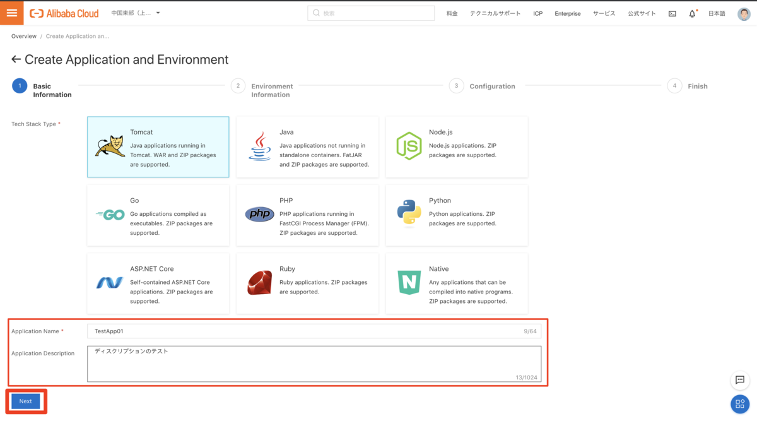Open the blue quick tools floating icon

(740, 404)
